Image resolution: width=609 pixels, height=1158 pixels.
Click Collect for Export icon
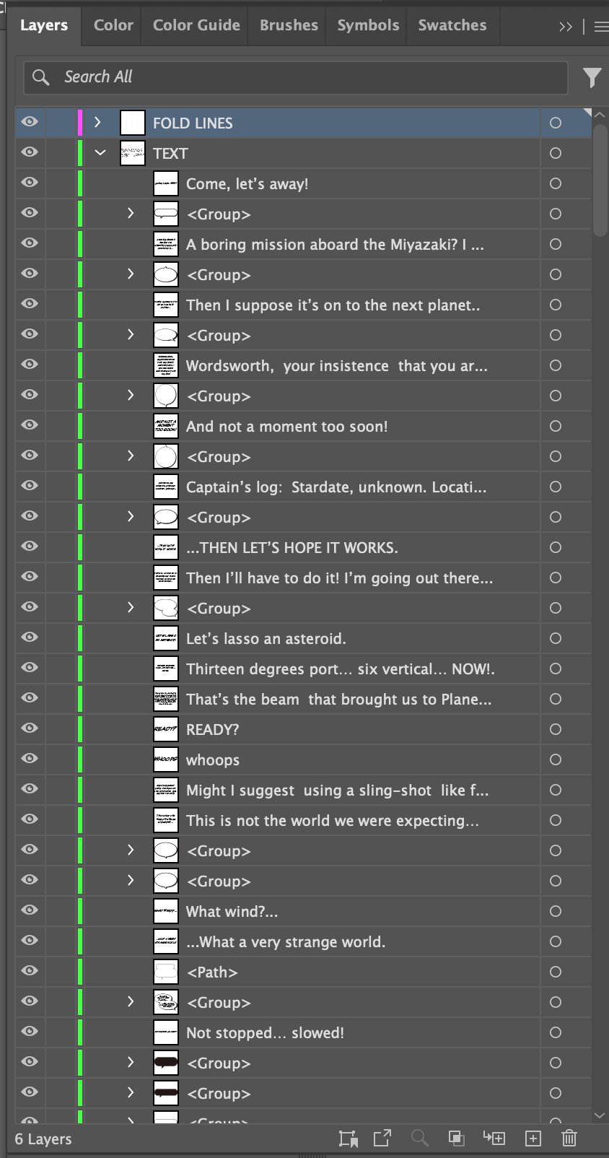349,1139
